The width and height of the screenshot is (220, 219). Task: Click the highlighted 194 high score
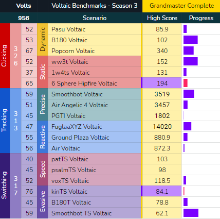162,83
